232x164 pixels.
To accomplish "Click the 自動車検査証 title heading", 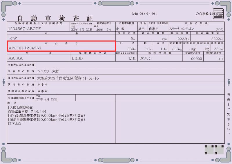I will click(x=55, y=18).
